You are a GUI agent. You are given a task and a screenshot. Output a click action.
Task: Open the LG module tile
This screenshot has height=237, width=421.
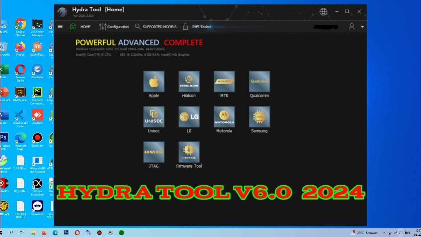(189, 117)
